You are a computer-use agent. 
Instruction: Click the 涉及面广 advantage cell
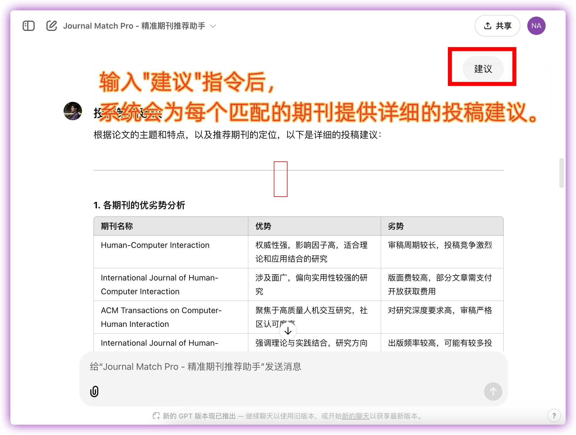click(x=314, y=284)
